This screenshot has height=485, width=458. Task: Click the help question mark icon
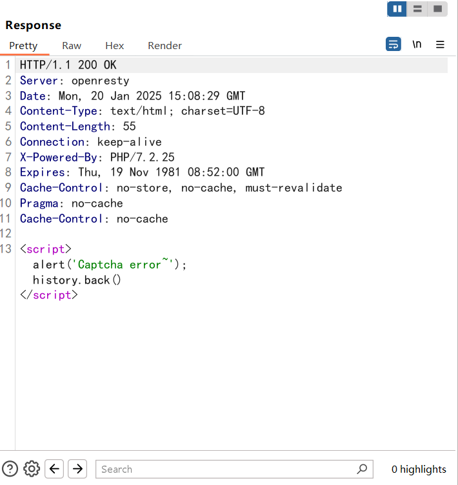point(10,469)
